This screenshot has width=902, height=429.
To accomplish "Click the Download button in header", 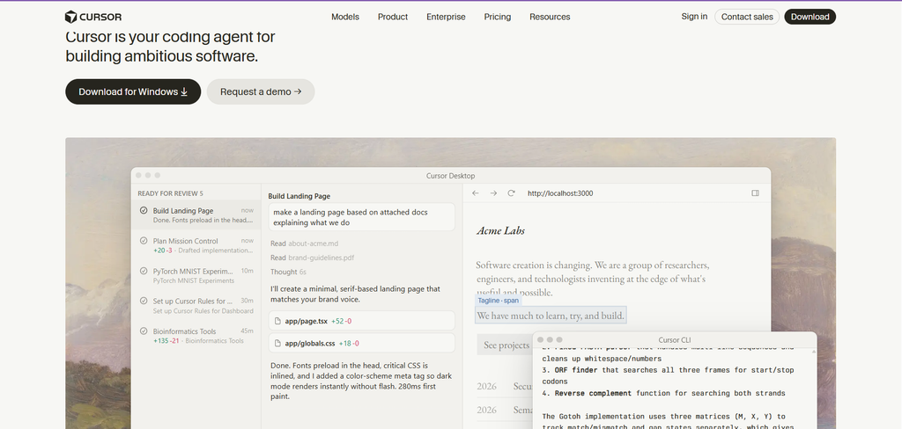I will coord(810,17).
